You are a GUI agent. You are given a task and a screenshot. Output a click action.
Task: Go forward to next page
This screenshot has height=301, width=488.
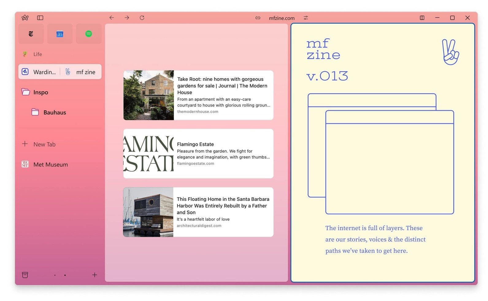coord(127,18)
